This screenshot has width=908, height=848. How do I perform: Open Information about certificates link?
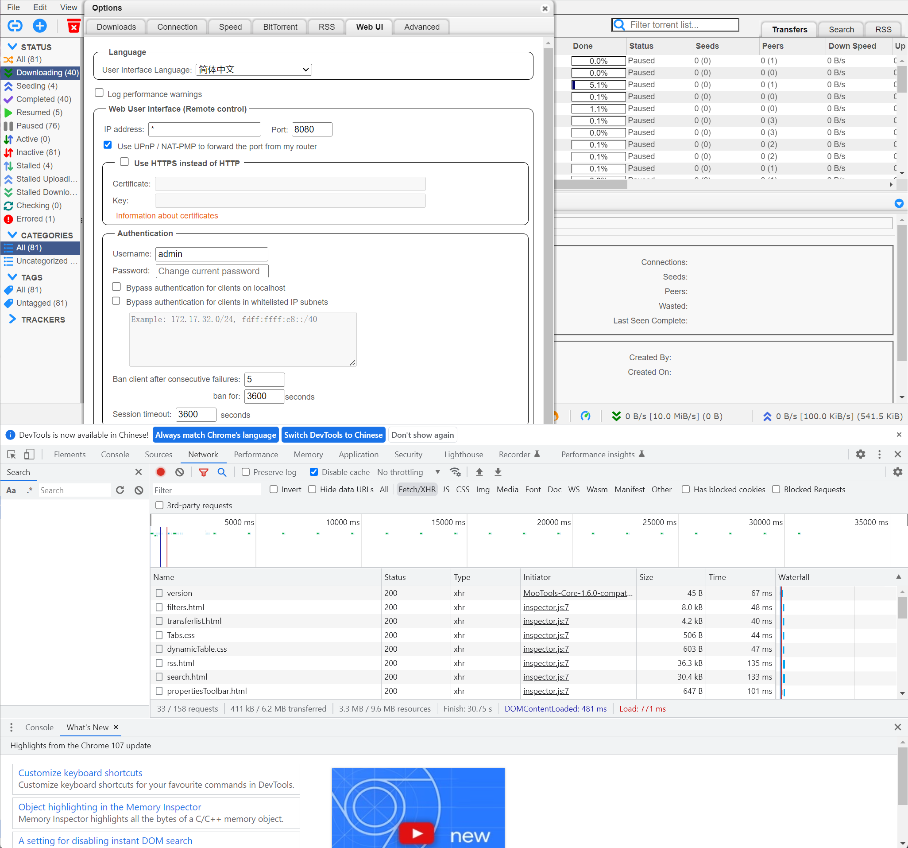coord(167,215)
